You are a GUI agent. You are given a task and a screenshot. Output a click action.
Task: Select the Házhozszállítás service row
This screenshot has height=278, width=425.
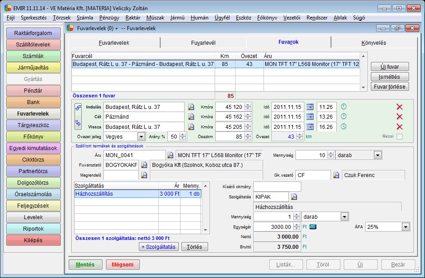pos(138,193)
